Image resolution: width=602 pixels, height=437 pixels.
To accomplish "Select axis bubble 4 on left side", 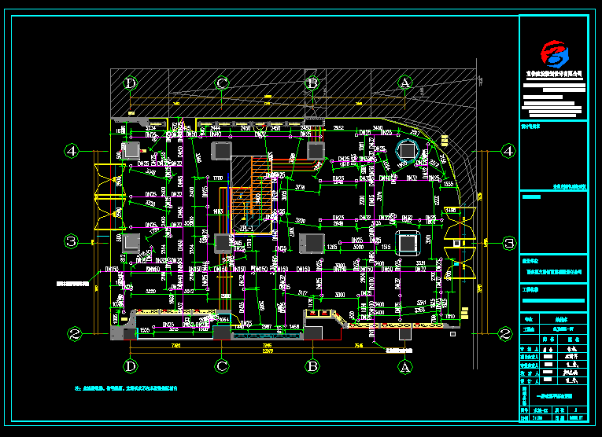I will (x=71, y=150).
